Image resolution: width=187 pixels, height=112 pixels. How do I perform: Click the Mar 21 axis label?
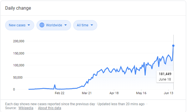tap(87, 93)
